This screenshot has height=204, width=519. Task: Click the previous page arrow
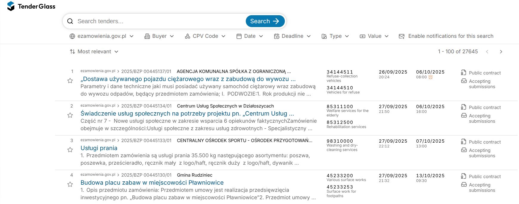tap(487, 52)
